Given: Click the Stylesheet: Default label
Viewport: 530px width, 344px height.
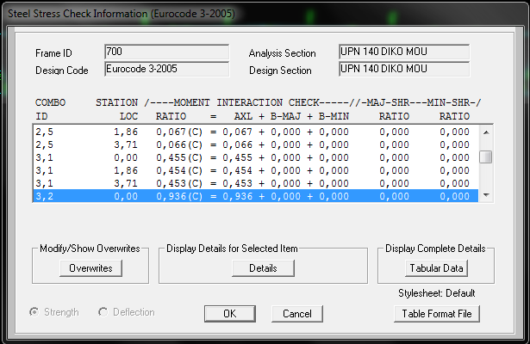Looking at the screenshot, I should tap(437, 293).
